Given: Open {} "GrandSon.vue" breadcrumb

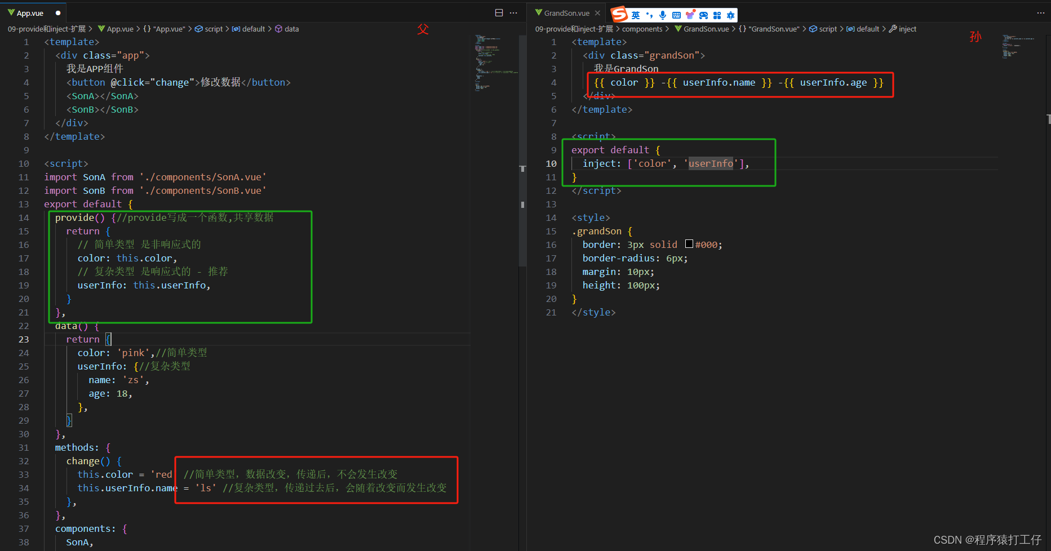Looking at the screenshot, I should 769,29.
